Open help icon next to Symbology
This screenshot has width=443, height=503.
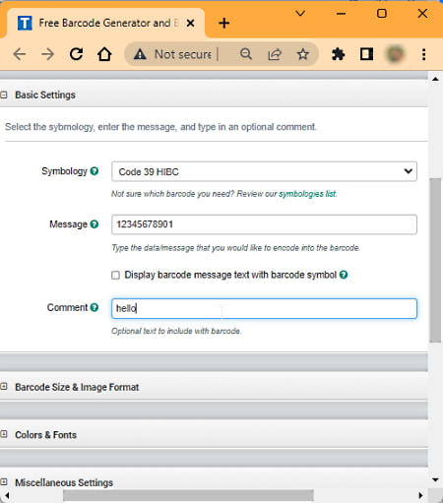click(x=95, y=171)
